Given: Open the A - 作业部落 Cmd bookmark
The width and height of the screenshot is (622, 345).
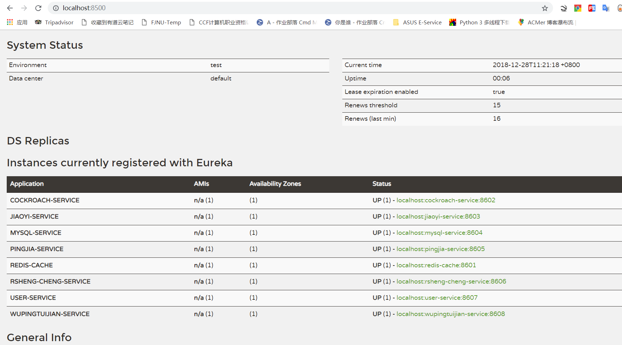Looking at the screenshot, I should (x=286, y=22).
